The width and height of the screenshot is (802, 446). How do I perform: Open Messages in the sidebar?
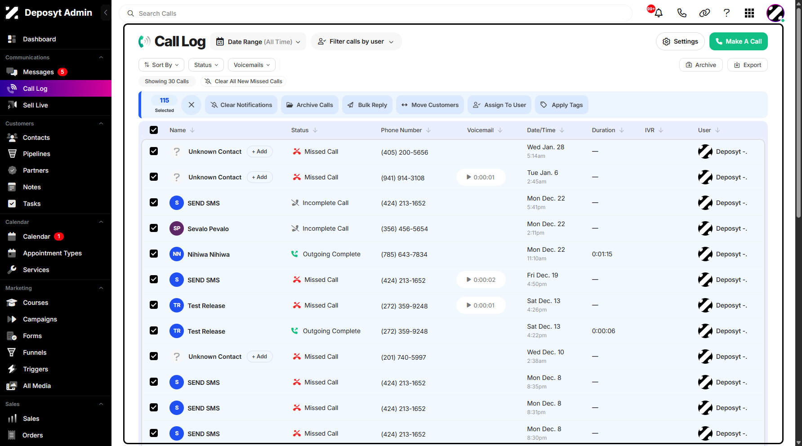38,72
